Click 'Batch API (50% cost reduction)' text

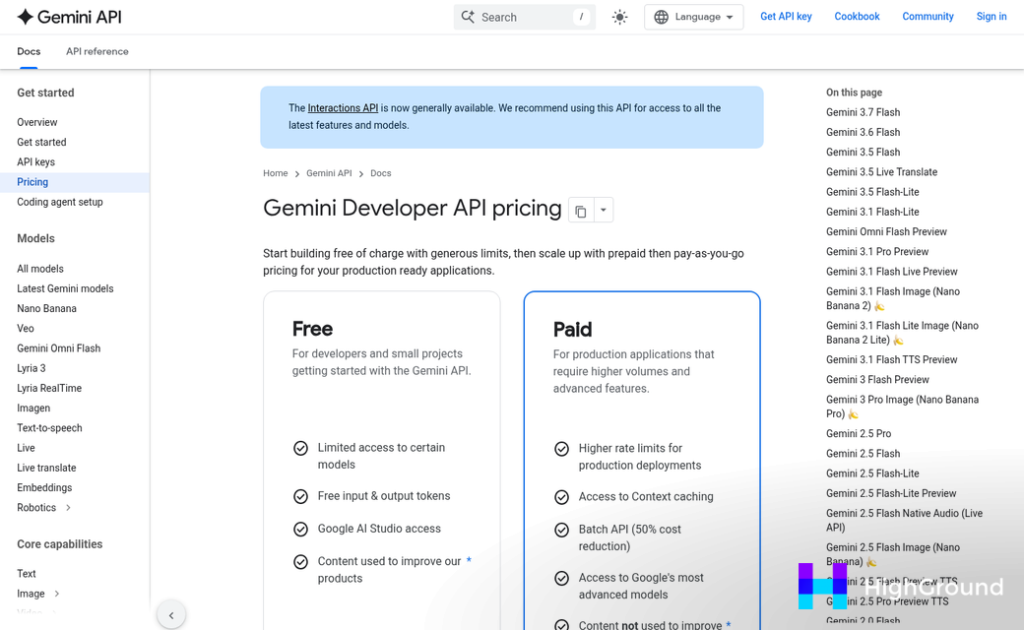629,537
